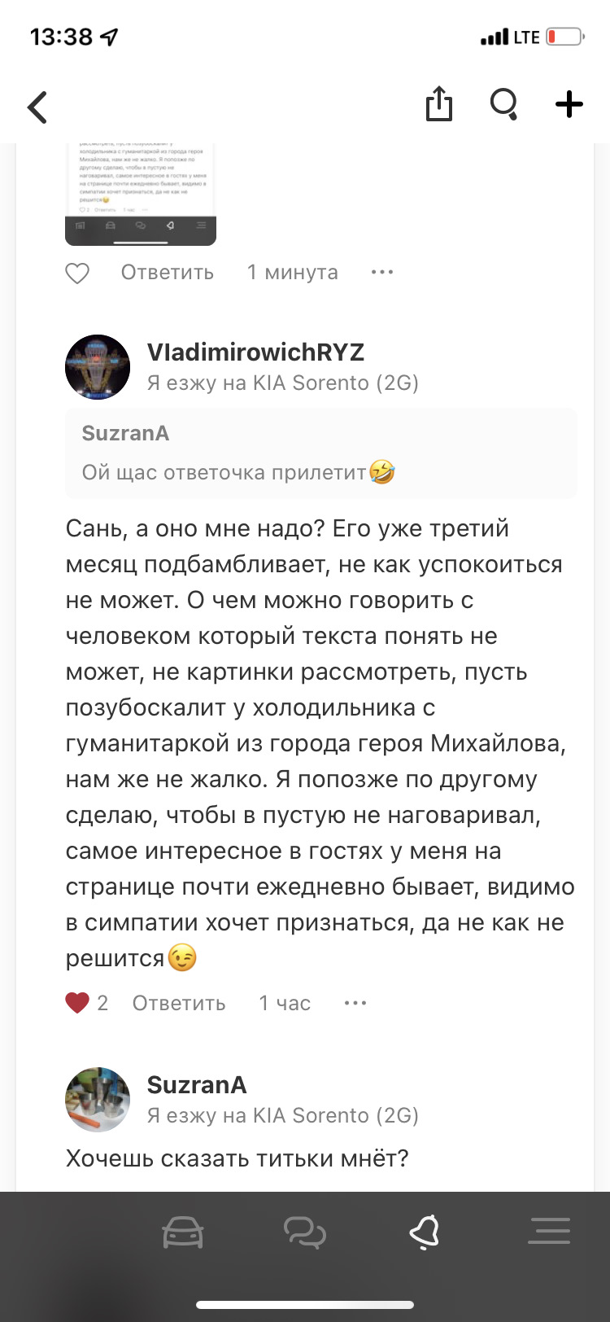Tap the search magnifier icon
The width and height of the screenshot is (610, 1322).
click(504, 105)
